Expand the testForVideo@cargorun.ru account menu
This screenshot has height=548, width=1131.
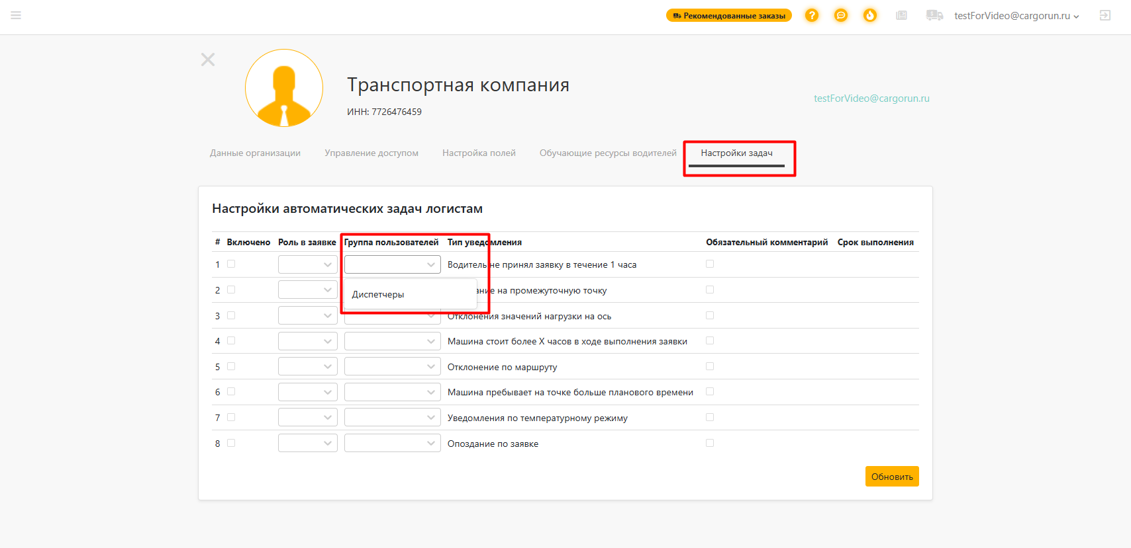click(1016, 16)
